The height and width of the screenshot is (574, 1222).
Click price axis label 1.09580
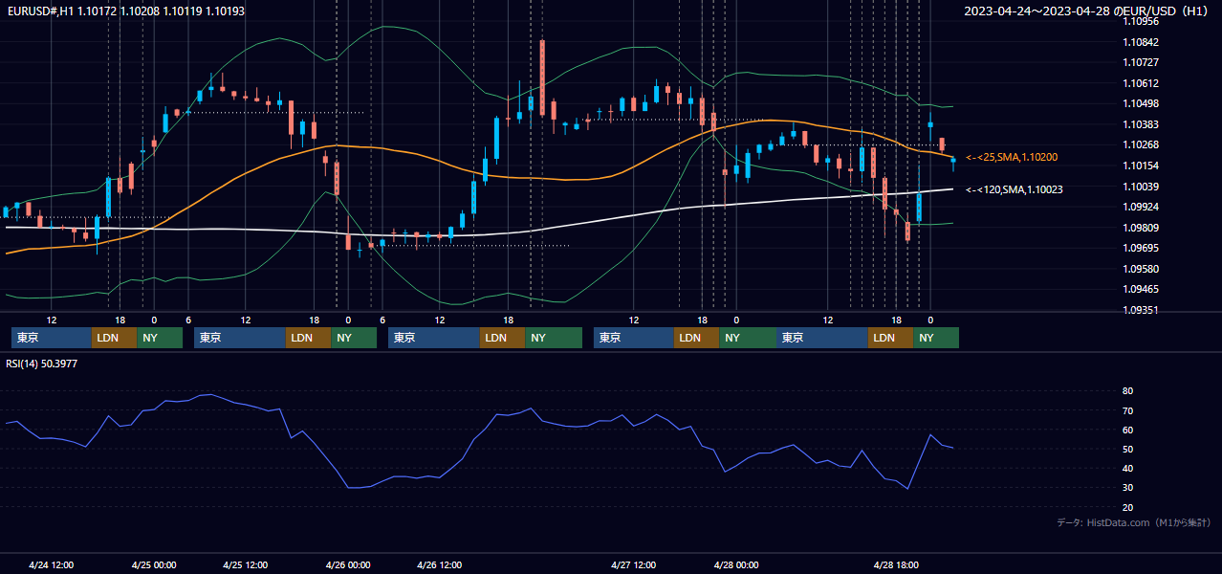point(1141,269)
